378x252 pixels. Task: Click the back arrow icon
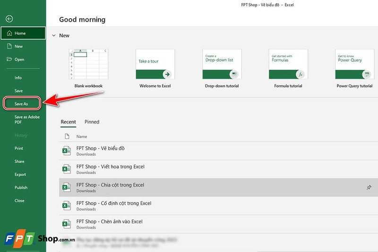click(x=9, y=19)
